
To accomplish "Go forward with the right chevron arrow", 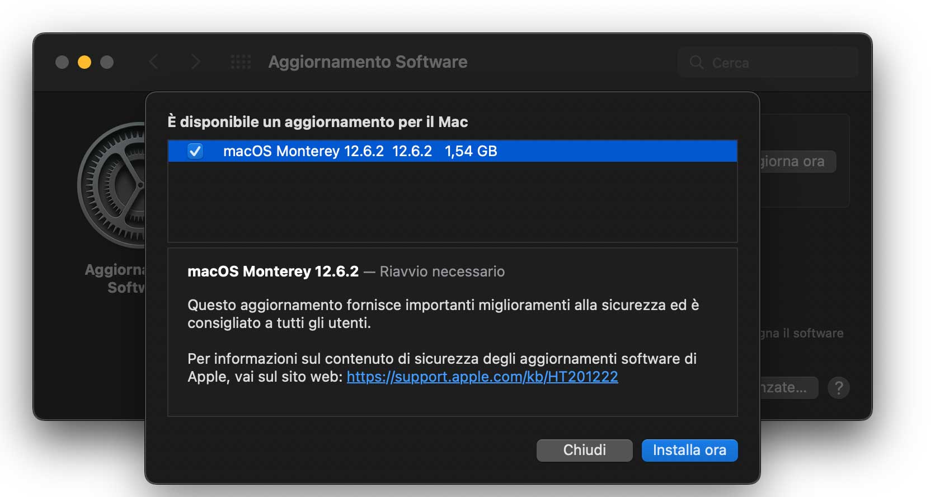I will coord(195,62).
